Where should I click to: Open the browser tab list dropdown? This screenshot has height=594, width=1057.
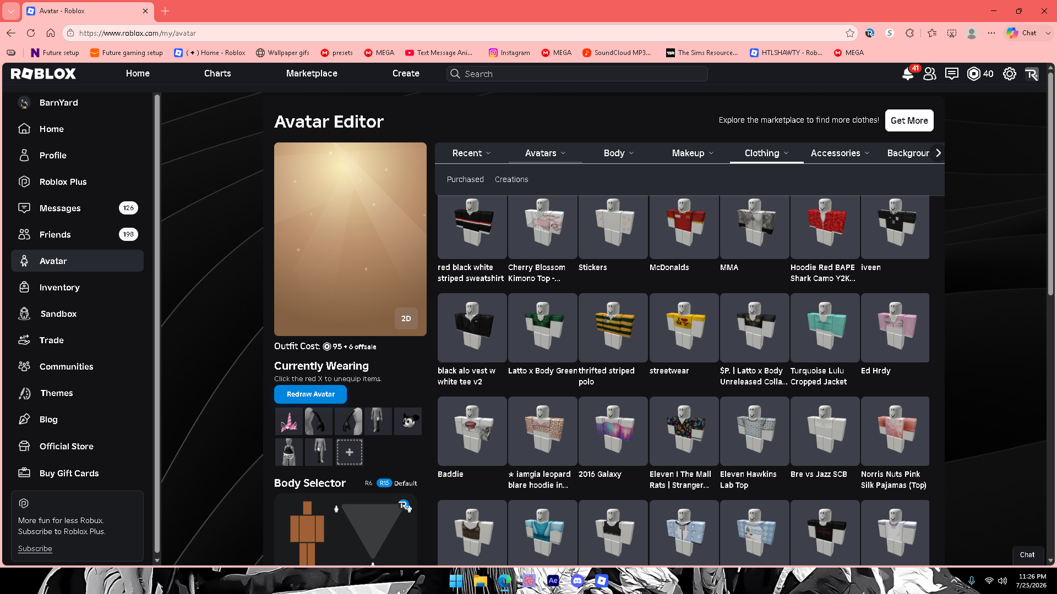11,11
